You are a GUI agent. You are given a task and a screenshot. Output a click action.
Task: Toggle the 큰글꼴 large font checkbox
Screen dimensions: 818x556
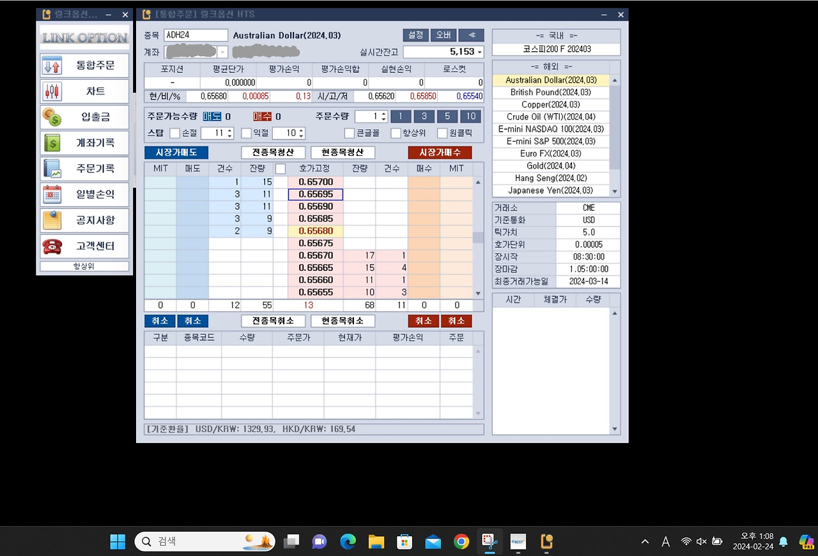349,134
